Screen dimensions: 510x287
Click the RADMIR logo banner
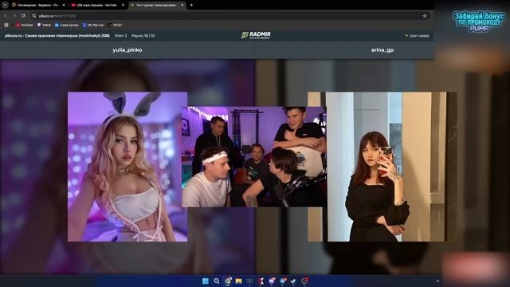(256, 35)
